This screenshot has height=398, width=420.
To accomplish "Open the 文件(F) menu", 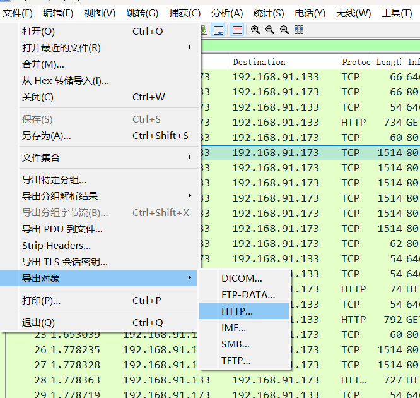I will coord(18,13).
